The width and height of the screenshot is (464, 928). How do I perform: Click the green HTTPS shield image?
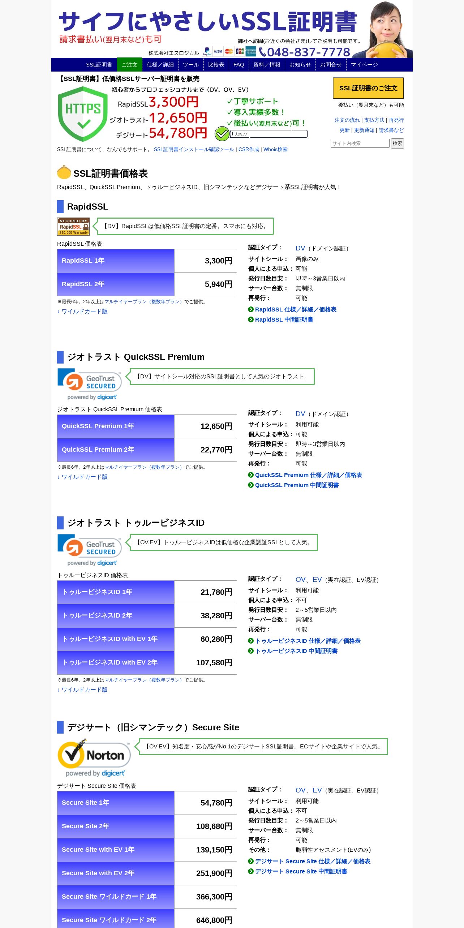point(83,114)
